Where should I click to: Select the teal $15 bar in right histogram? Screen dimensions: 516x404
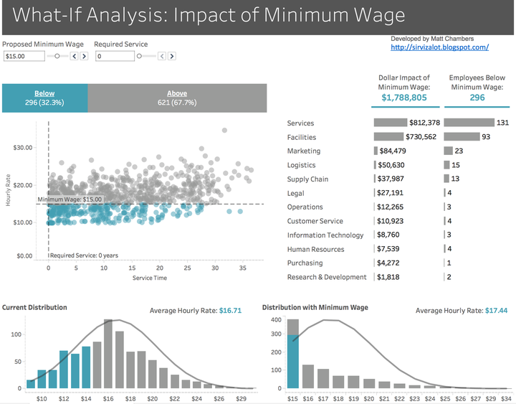click(293, 362)
